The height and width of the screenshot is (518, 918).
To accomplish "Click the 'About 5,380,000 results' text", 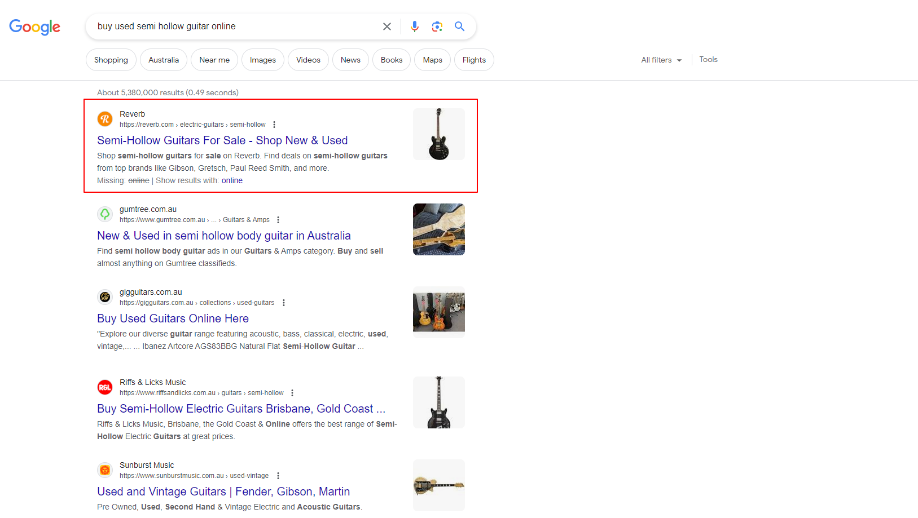I will pyautogui.click(x=168, y=92).
